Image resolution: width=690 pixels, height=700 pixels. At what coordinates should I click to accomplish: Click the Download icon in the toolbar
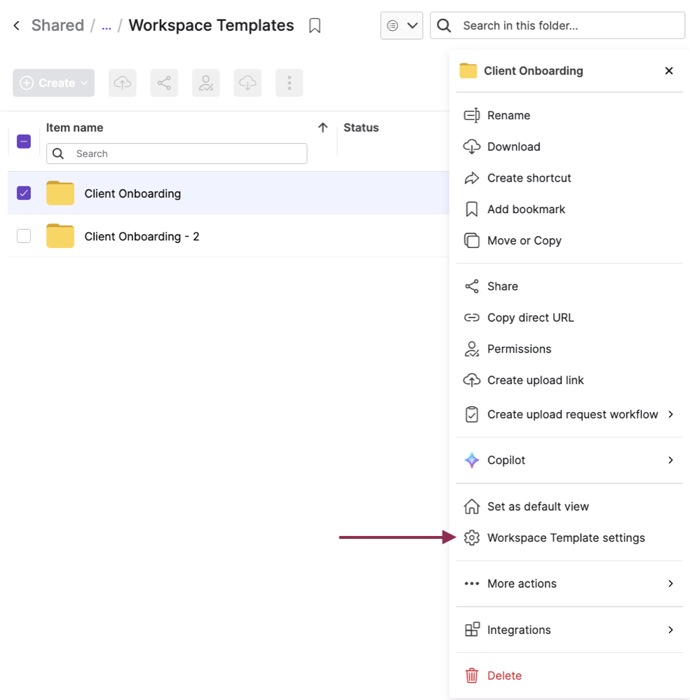(x=248, y=83)
